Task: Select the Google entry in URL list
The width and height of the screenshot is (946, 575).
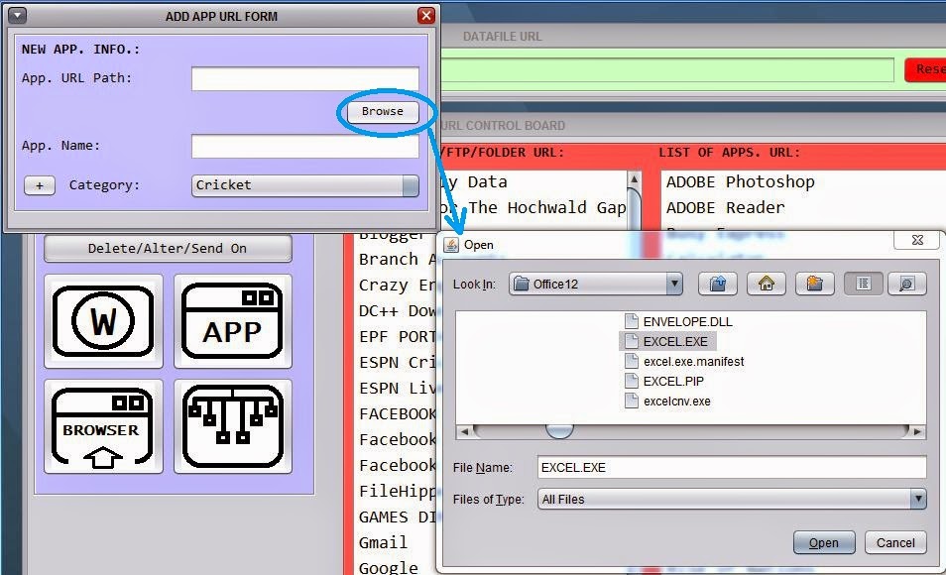Action: tap(388, 568)
